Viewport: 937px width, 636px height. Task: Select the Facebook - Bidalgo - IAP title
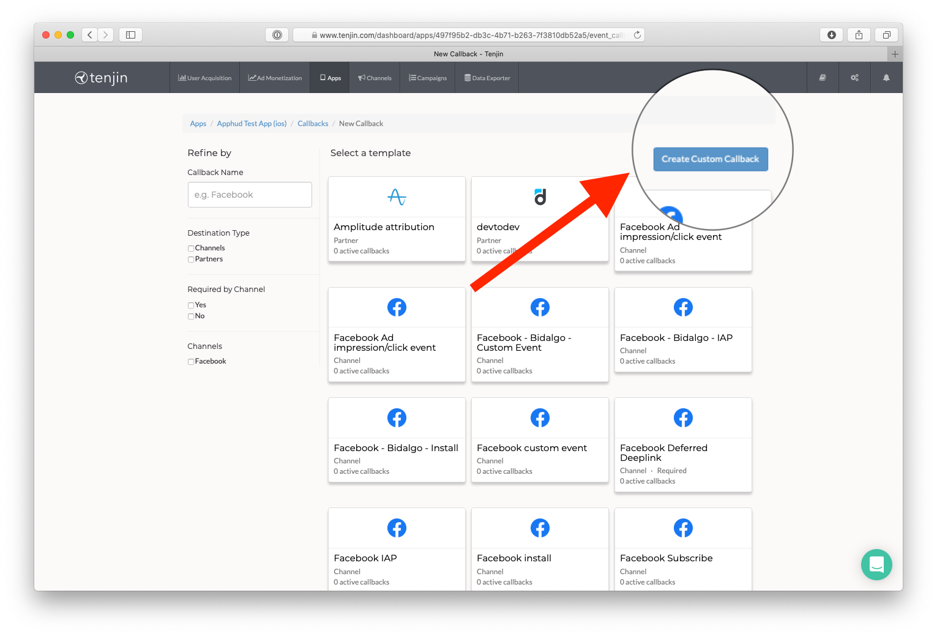coord(676,338)
